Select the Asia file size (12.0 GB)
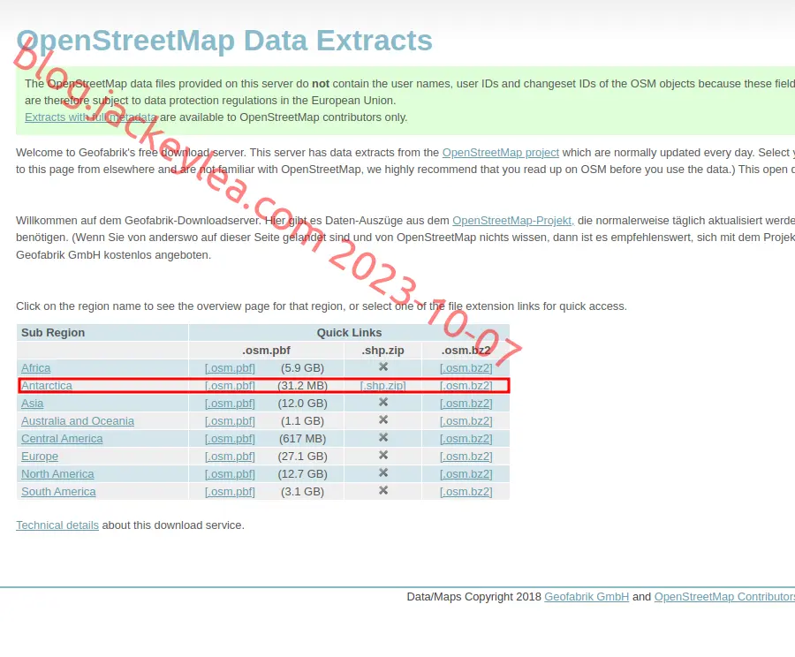 [x=303, y=404]
